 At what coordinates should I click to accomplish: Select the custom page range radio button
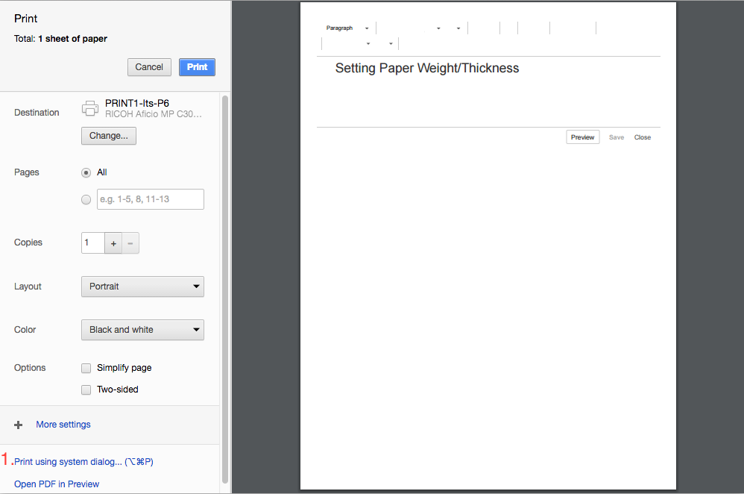point(86,199)
